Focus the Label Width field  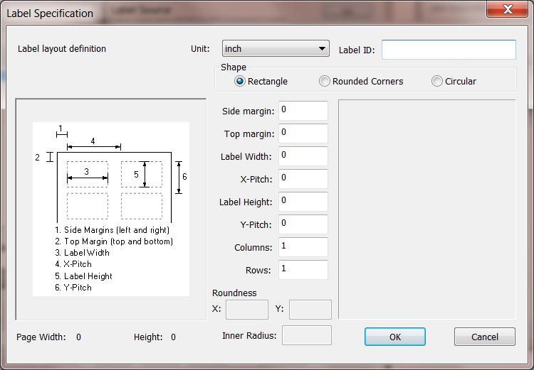303,156
